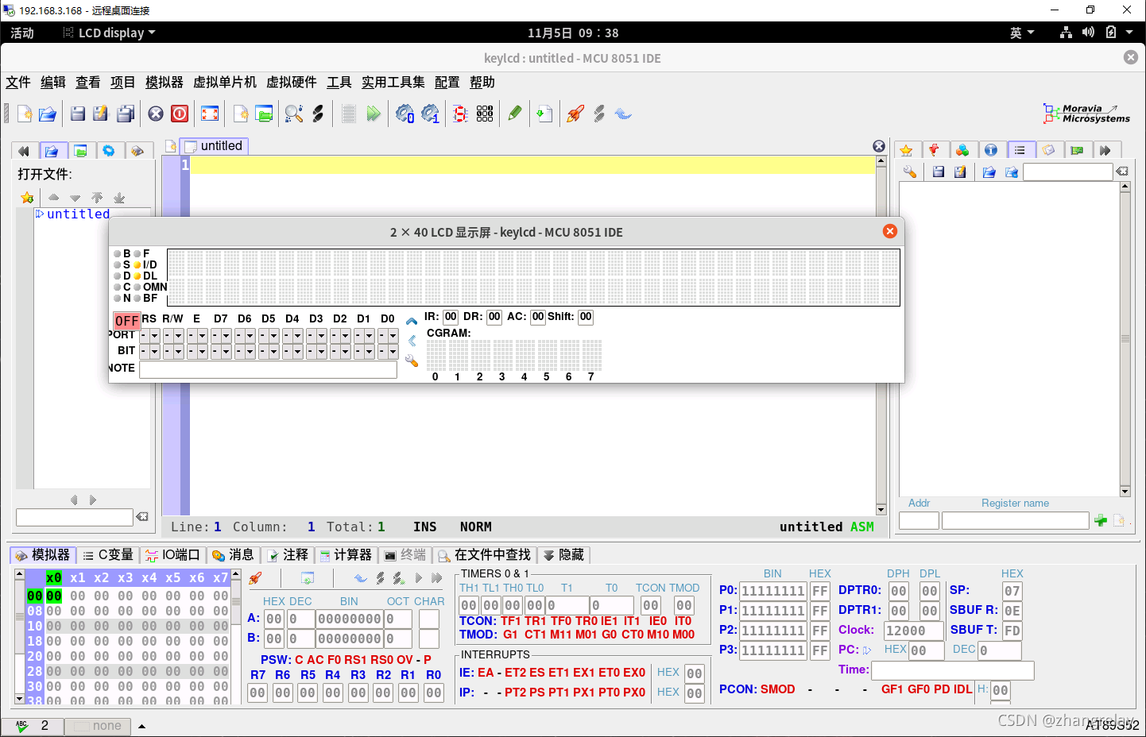Click the New project icon in toolbar
The height and width of the screenshot is (737, 1146).
[241, 114]
